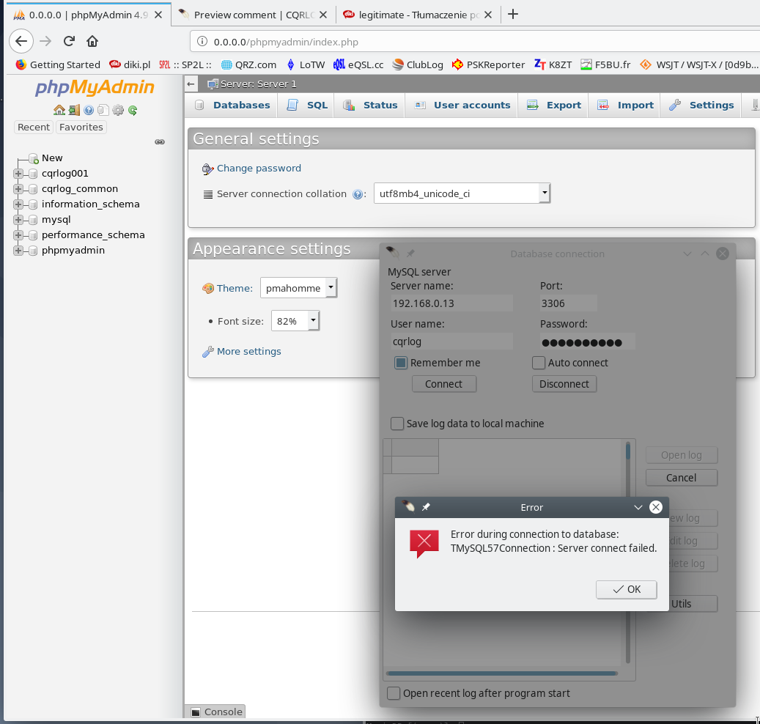Open the Databases tab
The image size is (760, 724).
coord(232,106)
